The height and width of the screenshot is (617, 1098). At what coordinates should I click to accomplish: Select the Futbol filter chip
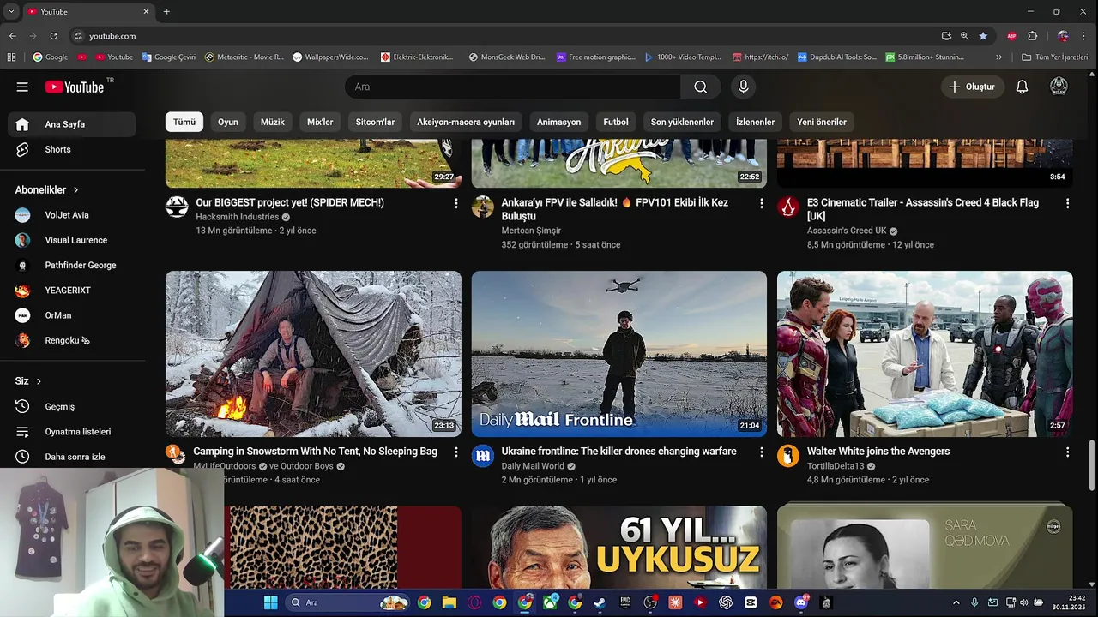coord(616,122)
